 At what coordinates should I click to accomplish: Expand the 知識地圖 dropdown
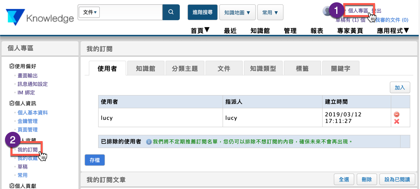(x=237, y=12)
